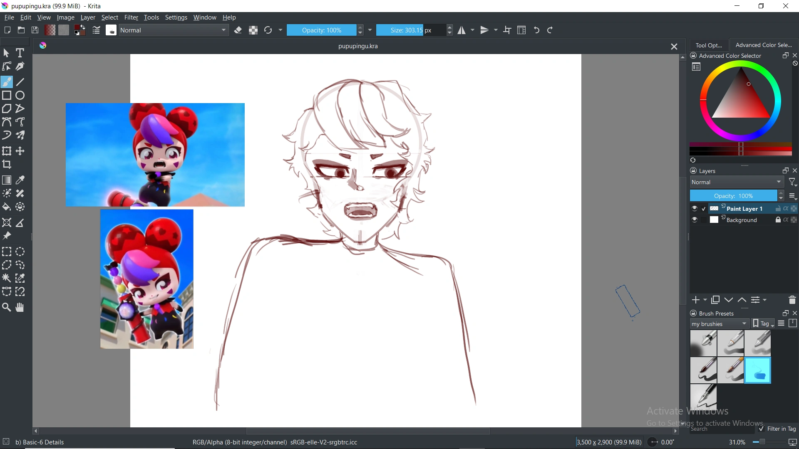Screen dimensions: 799x449
Task: Pick the Color Sampler tool
Action: click(x=20, y=180)
